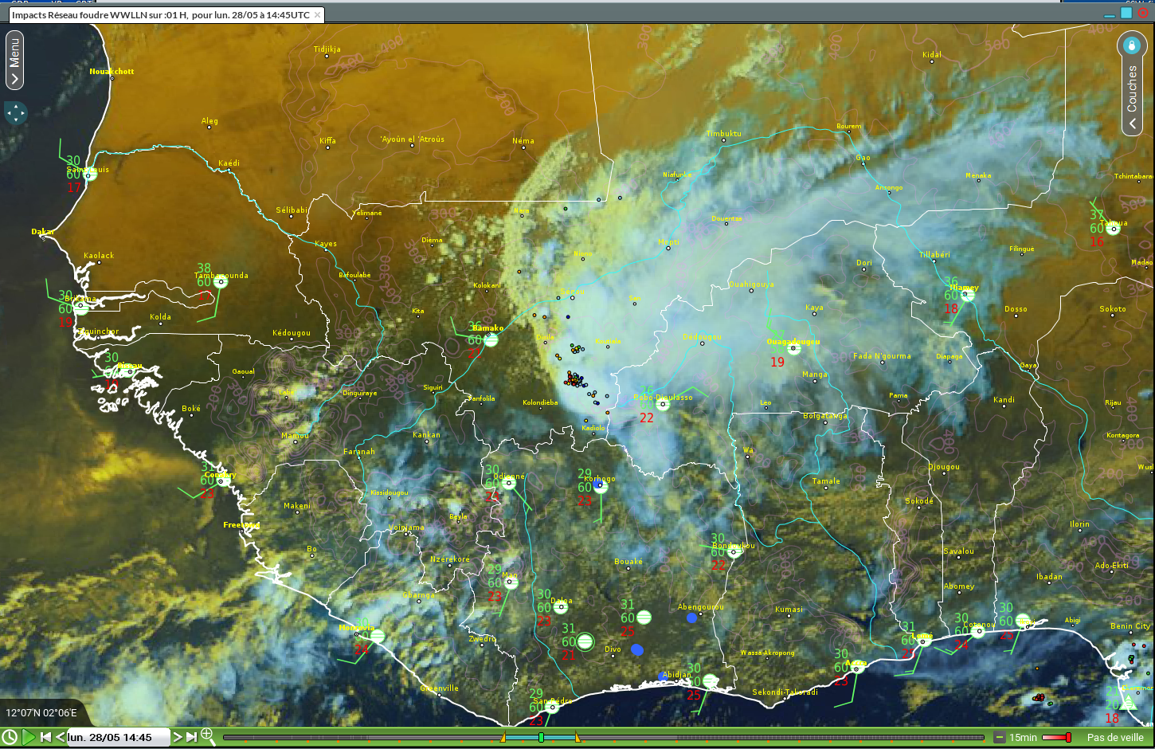This screenshot has height=749, width=1155.
Task: Click the Bondoukou station observation symbol
Action: 734,551
